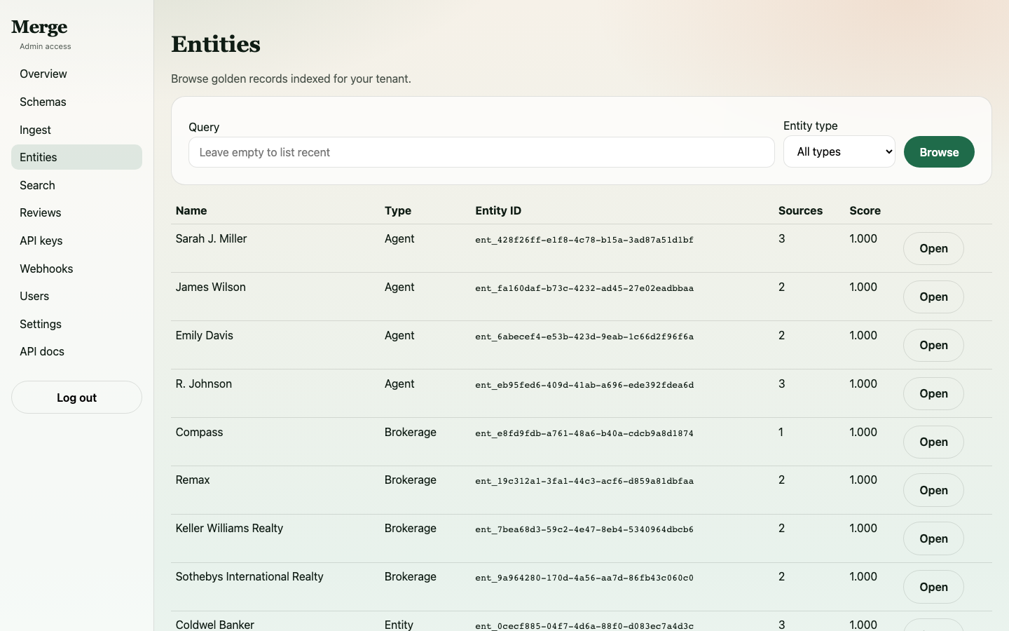Focus the Query input field
The image size is (1009, 631).
[481, 152]
